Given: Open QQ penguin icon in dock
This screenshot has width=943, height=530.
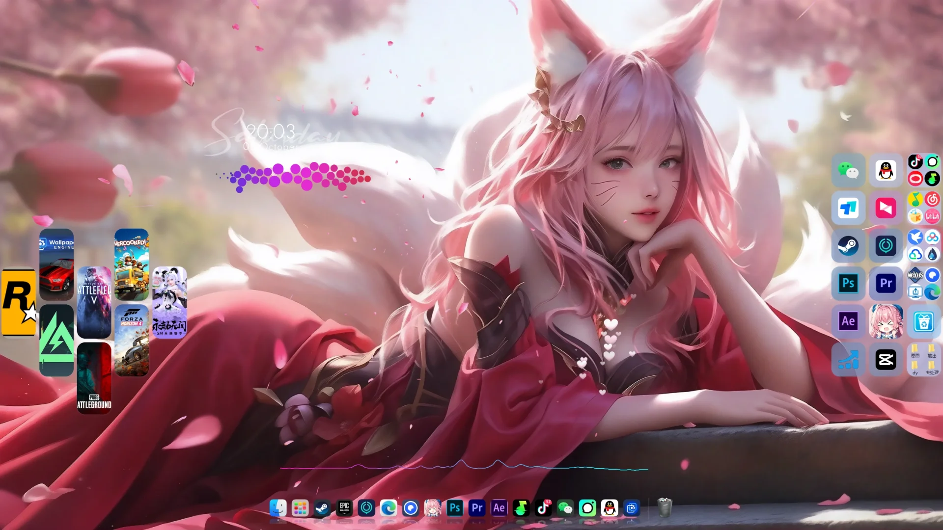Looking at the screenshot, I should coord(610,508).
